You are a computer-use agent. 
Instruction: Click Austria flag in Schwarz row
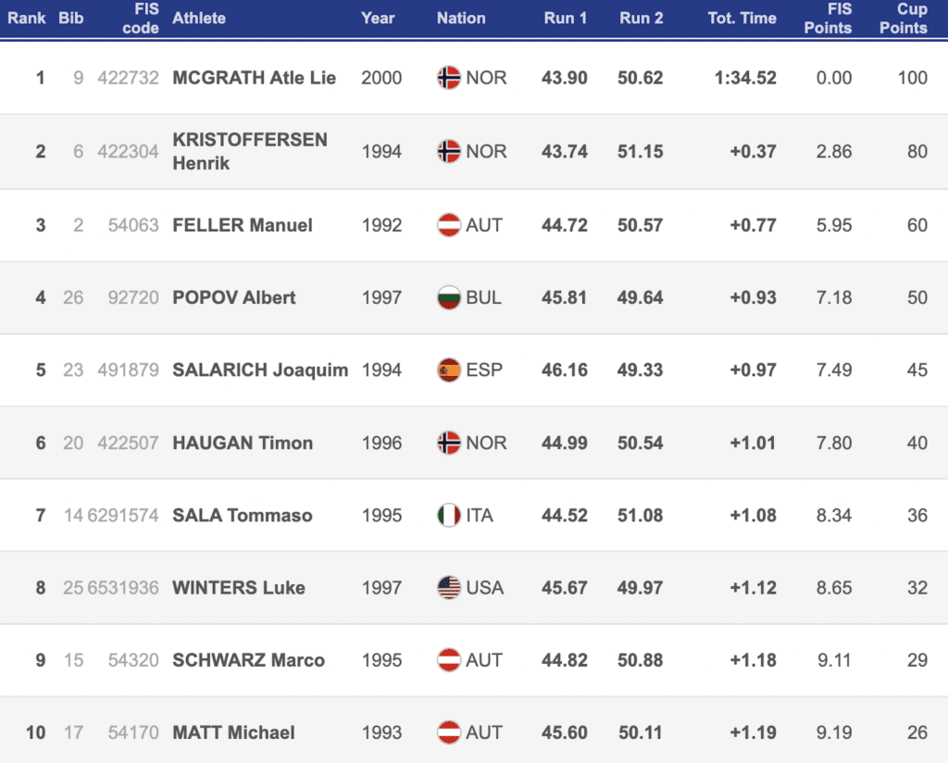pos(449,660)
